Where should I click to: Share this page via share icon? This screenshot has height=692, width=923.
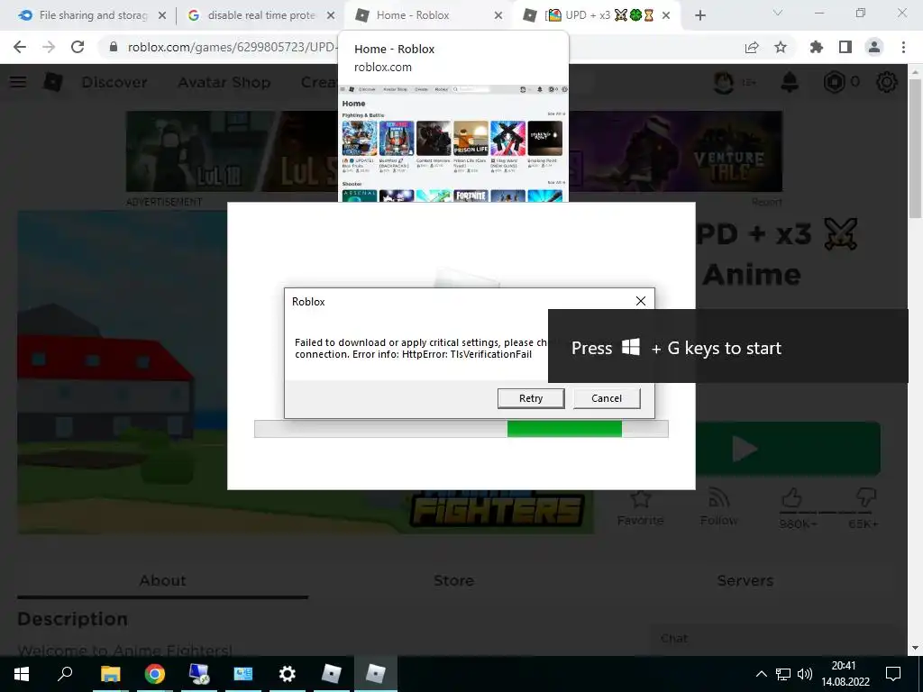[752, 47]
